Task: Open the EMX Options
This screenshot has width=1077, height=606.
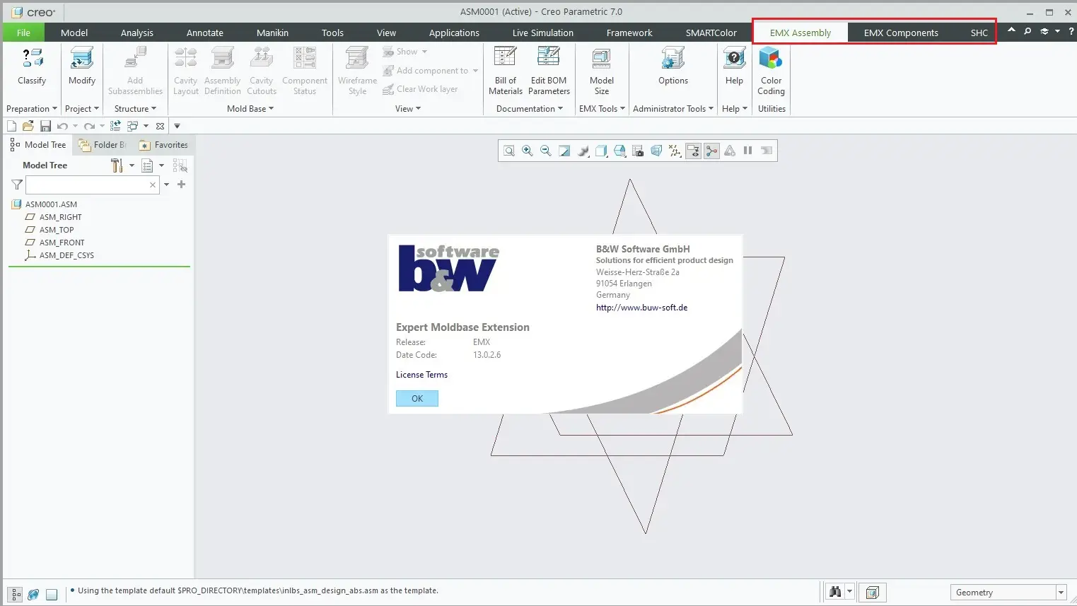Action: point(673,58)
